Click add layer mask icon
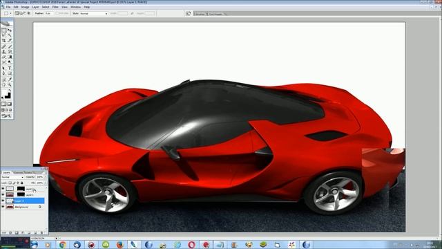This screenshot has height=249, width=442. [x=17, y=233]
